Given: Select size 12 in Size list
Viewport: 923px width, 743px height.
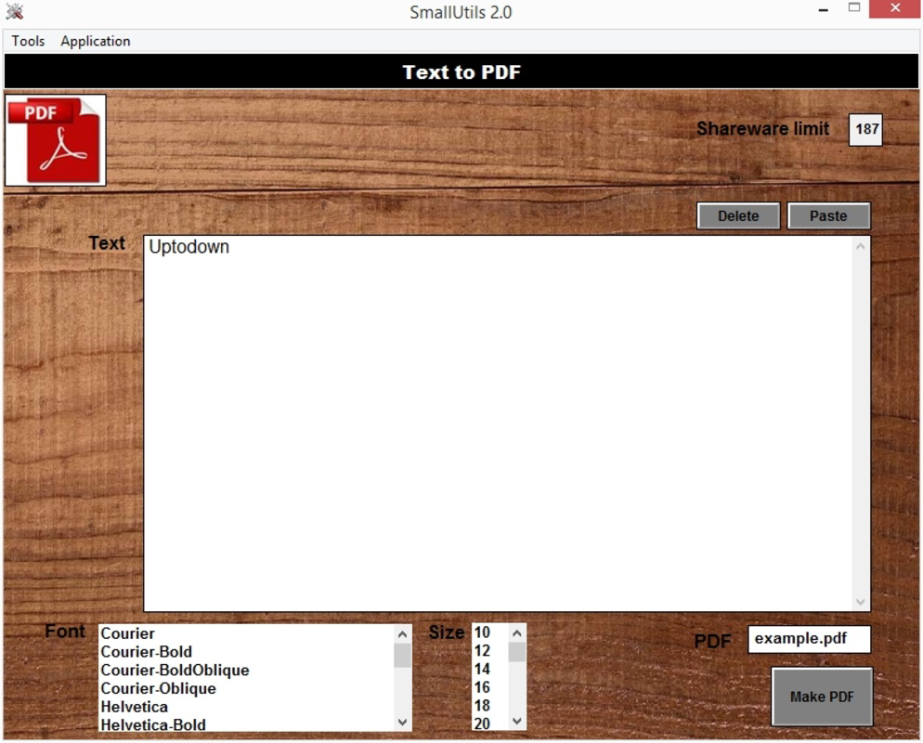Looking at the screenshot, I should point(489,650).
